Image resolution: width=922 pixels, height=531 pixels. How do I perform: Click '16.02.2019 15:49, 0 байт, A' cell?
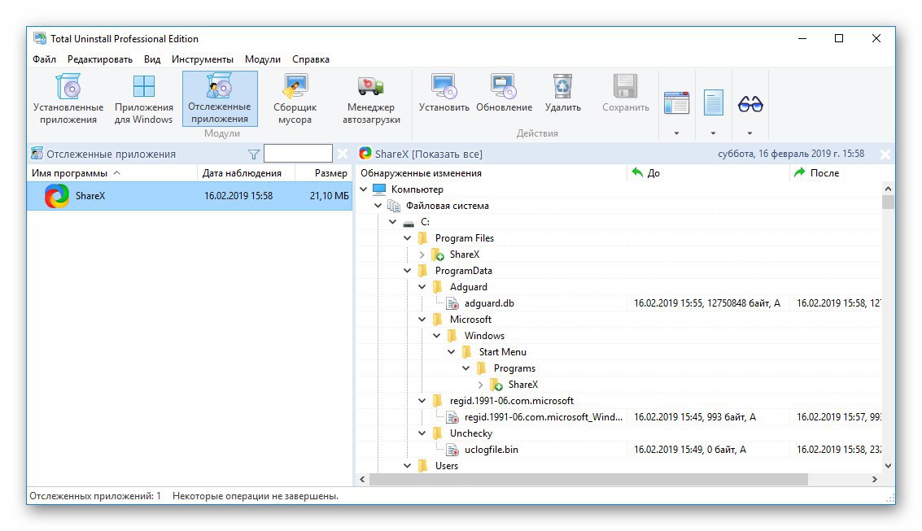click(x=690, y=450)
